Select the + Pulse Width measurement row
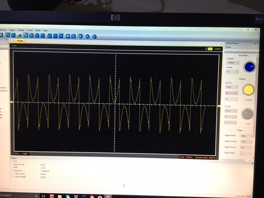Image resolution: width=264 pixels, height=198 pixels. click(x=20, y=177)
